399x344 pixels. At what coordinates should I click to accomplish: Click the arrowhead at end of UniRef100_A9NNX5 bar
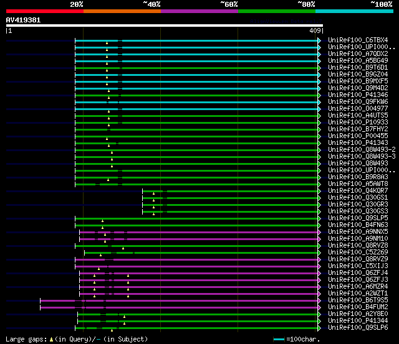[x=319, y=232]
